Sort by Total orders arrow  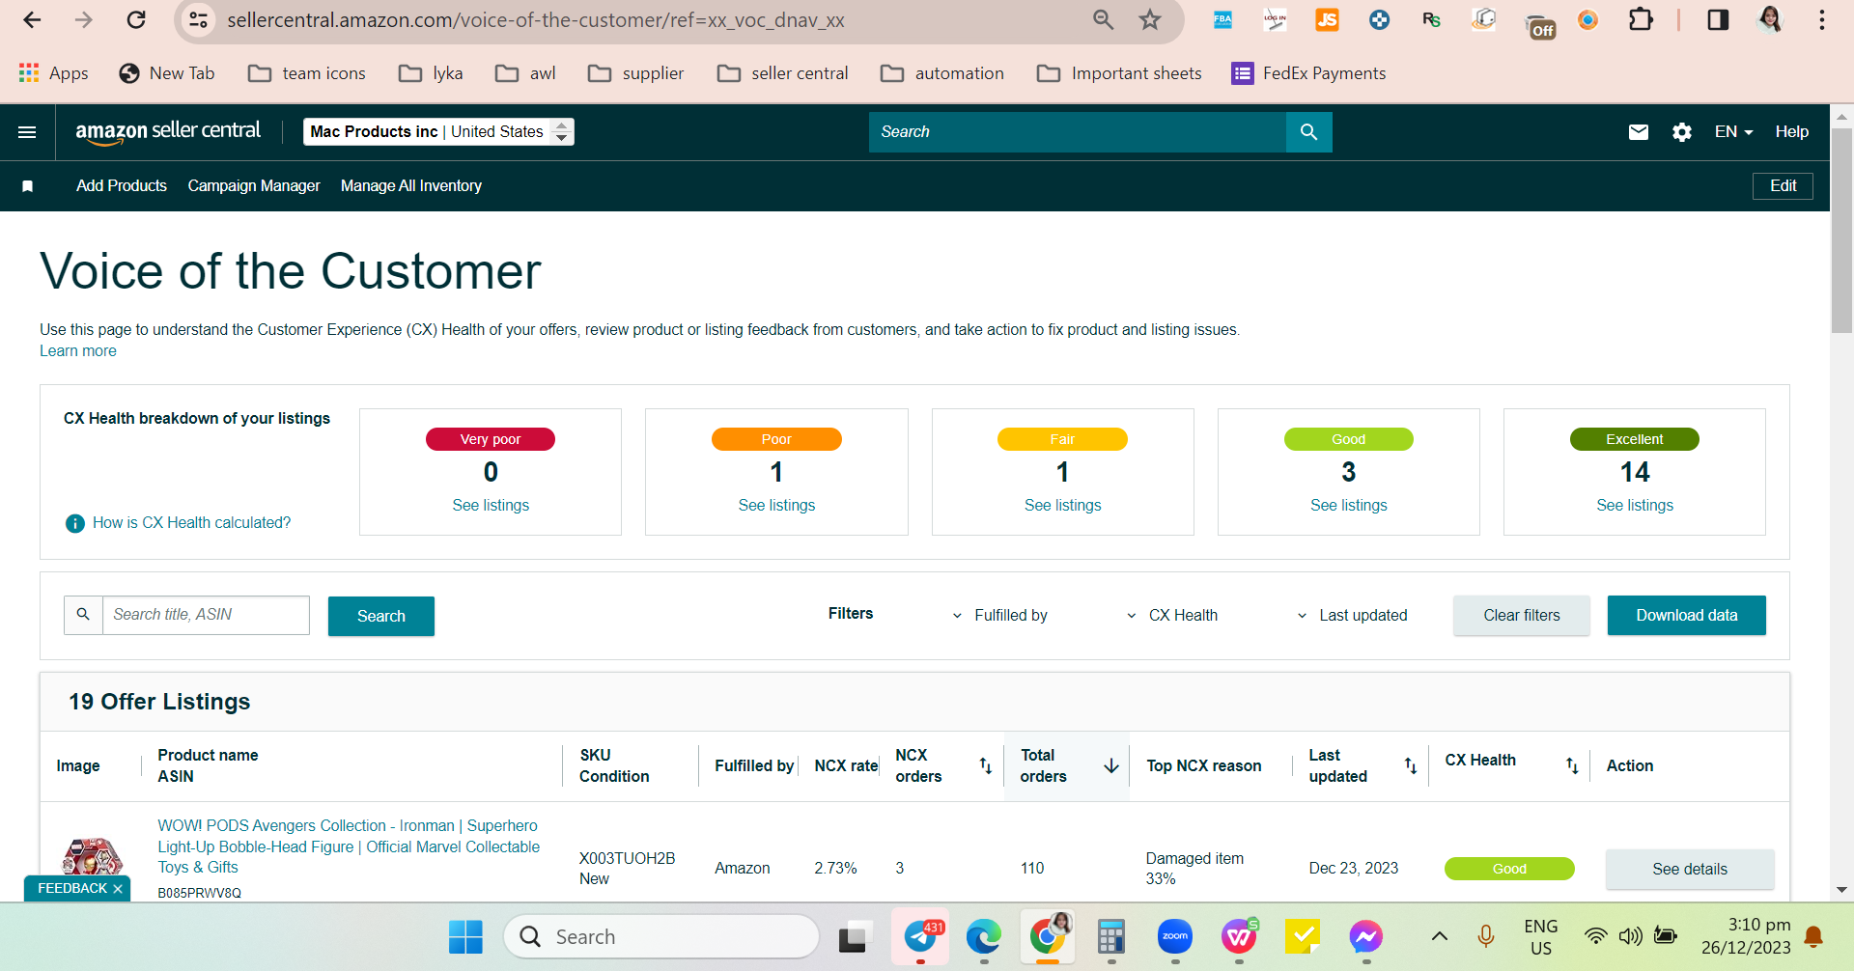(1111, 765)
